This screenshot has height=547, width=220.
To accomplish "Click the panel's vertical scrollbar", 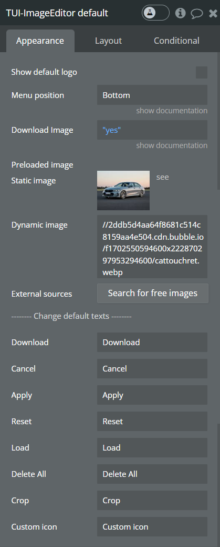I will pyautogui.click(x=218, y=121).
